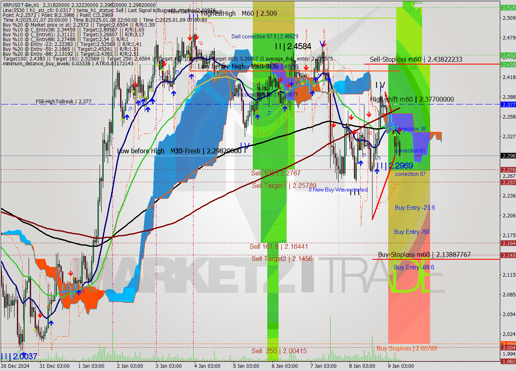Select the 'Sell correction 87.5 | 2.48629' label
This screenshot has height=371, width=516.
pos(265,36)
